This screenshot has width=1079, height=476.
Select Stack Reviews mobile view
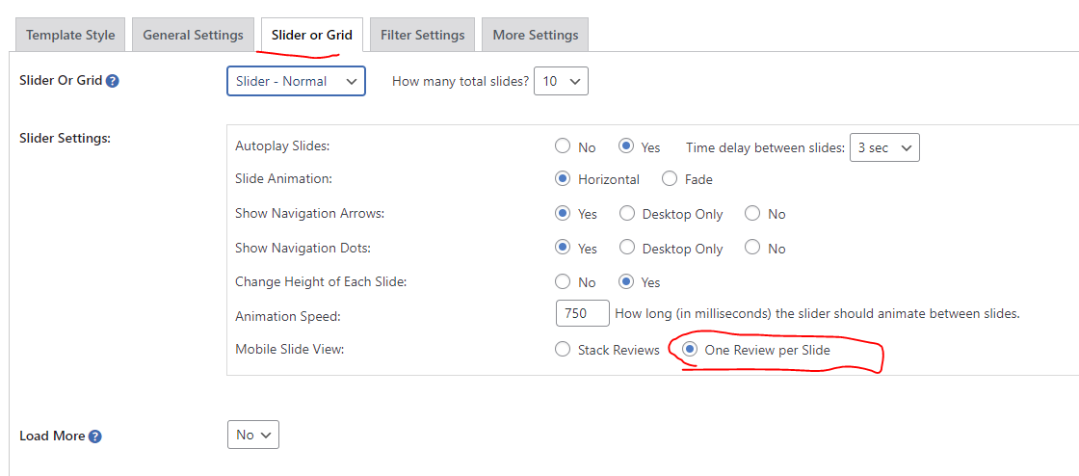pyautogui.click(x=563, y=350)
